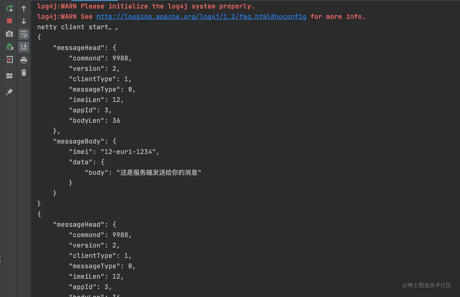Pin the run tab with pin icon
Image resolution: width=460 pixels, height=297 pixels.
(9, 92)
